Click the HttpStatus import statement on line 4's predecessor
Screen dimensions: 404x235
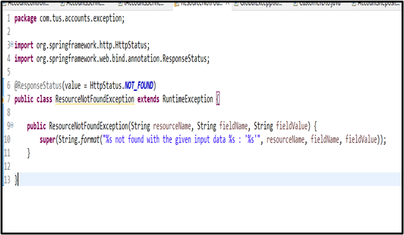click(x=82, y=45)
